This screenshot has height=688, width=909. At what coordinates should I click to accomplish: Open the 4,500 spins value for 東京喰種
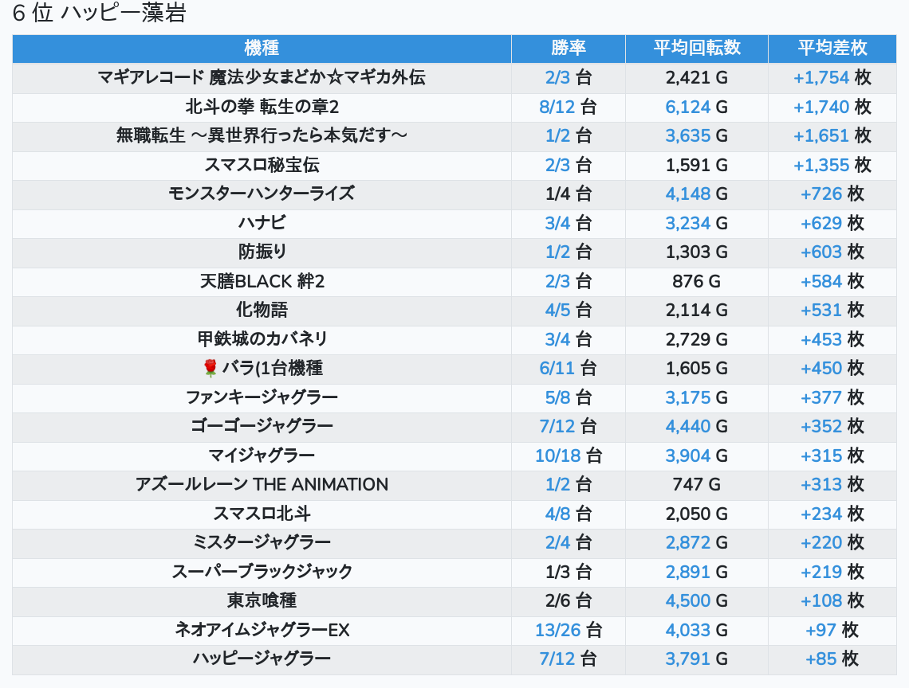[687, 600]
